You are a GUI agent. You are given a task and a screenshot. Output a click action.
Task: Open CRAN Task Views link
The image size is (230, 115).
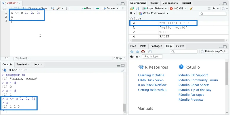[151, 80]
